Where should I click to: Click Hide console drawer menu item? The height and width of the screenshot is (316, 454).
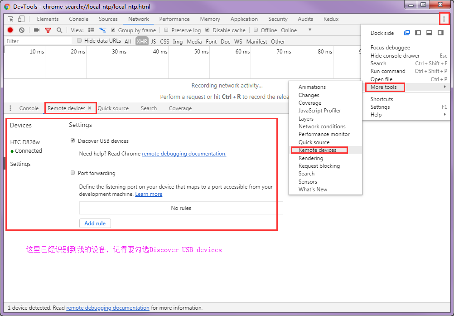pos(406,56)
